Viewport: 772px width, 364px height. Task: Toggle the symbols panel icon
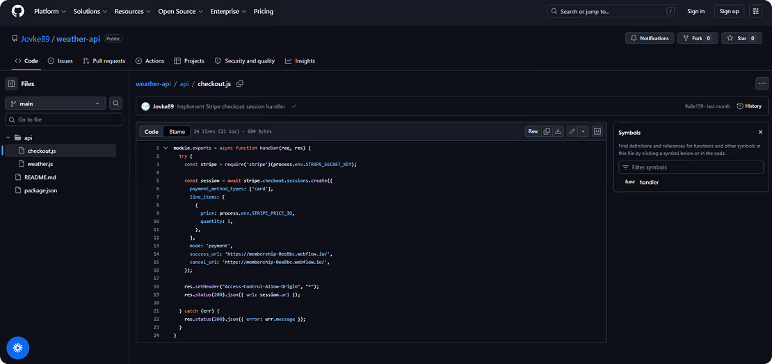coord(597,131)
